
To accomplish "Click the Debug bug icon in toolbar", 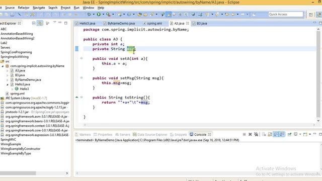I will click(89, 15).
